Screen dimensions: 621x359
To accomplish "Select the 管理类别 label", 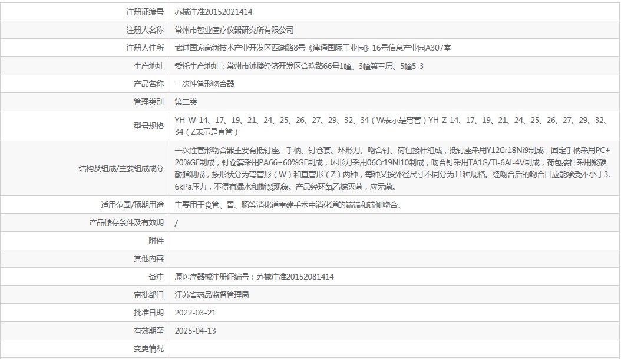I will (148, 102).
